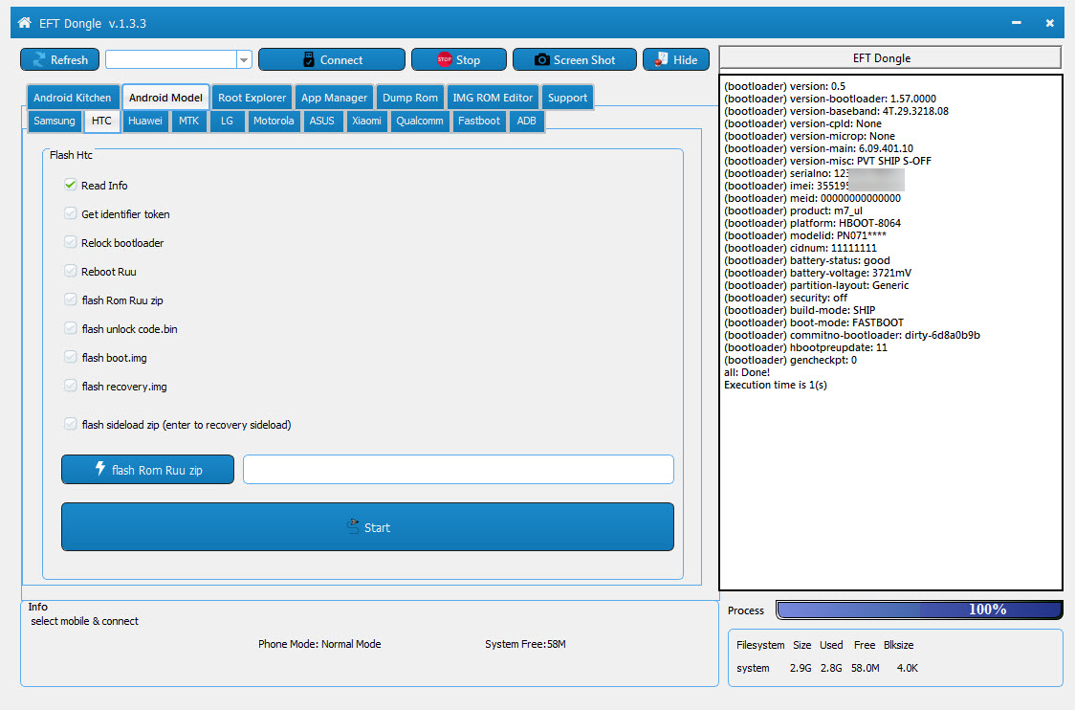
Task: Select the HTC sub-tab
Action: point(101,121)
